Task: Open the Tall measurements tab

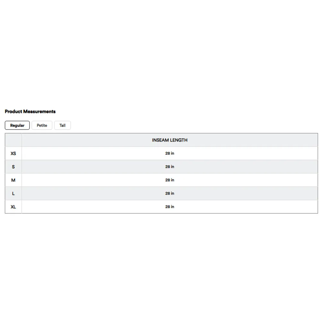Action: click(63, 126)
